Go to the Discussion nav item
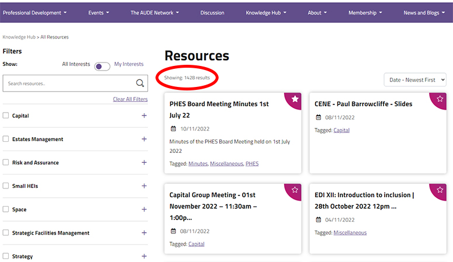 coord(212,12)
